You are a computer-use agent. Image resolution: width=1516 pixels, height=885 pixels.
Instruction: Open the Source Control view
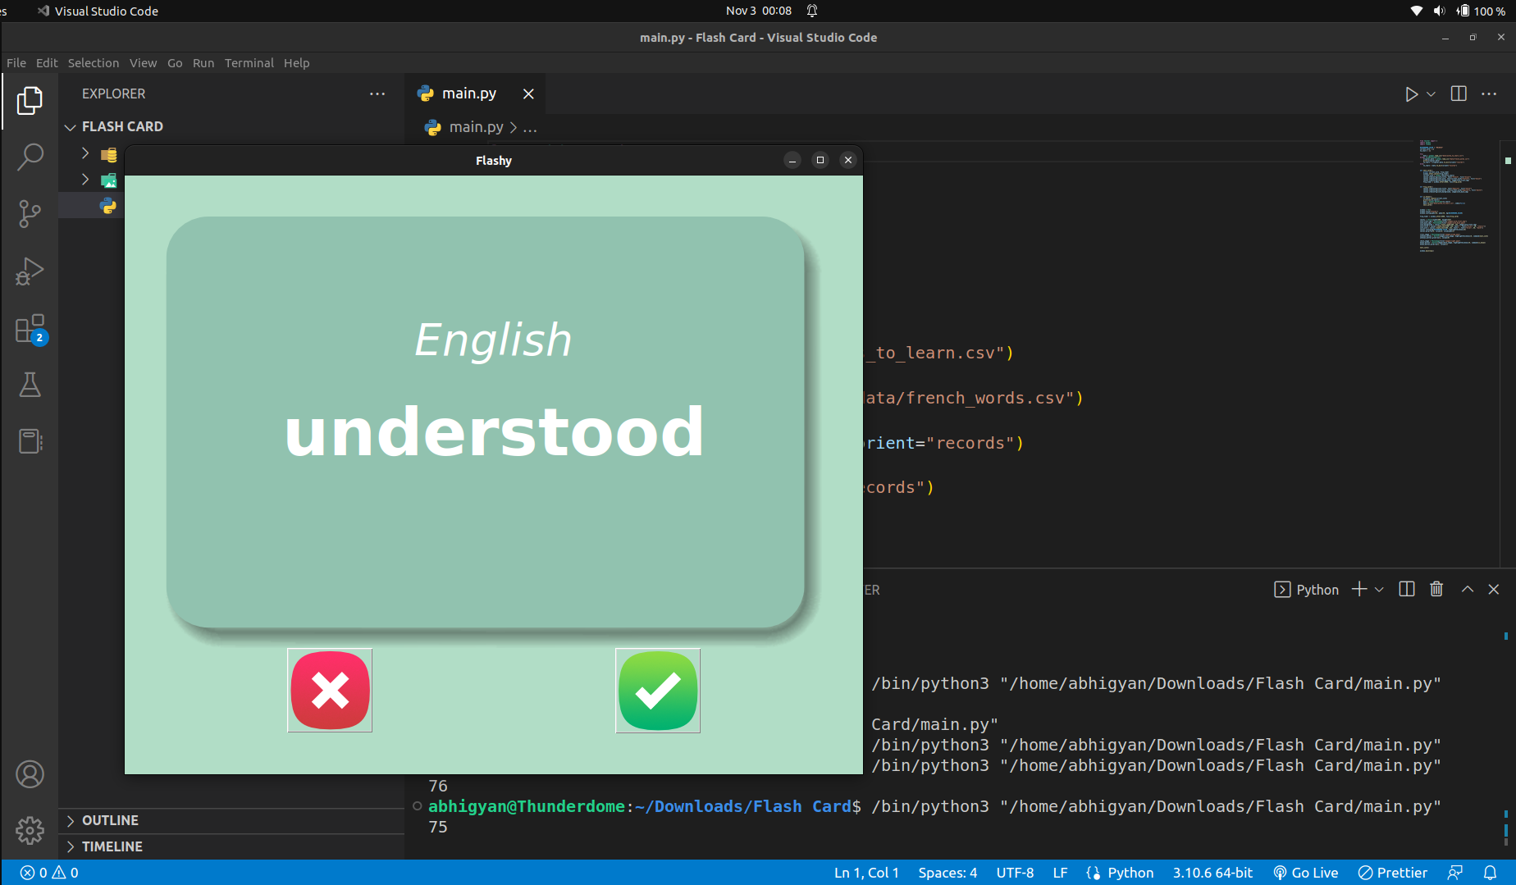pyautogui.click(x=30, y=214)
